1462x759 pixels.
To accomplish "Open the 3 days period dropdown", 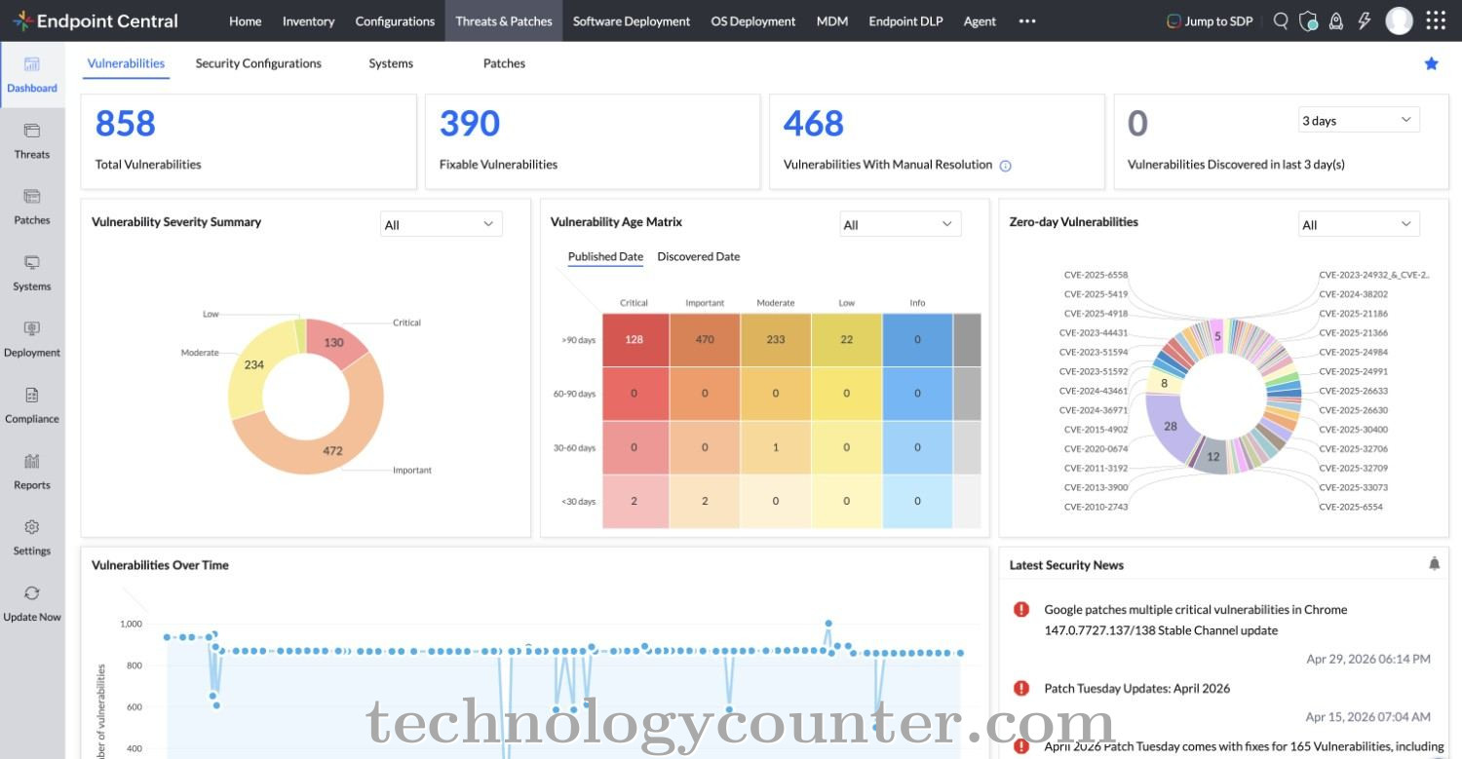I will tap(1359, 120).
